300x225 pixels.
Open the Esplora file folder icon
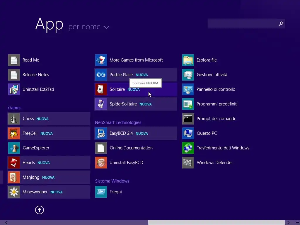(188, 60)
